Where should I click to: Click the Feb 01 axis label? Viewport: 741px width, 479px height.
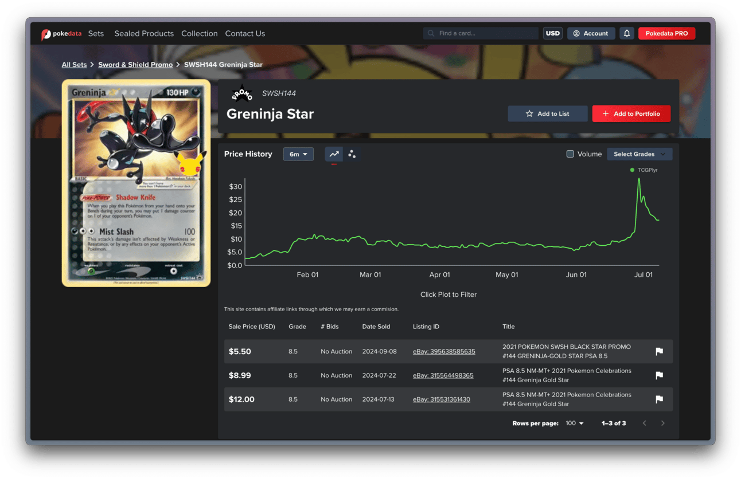point(307,275)
